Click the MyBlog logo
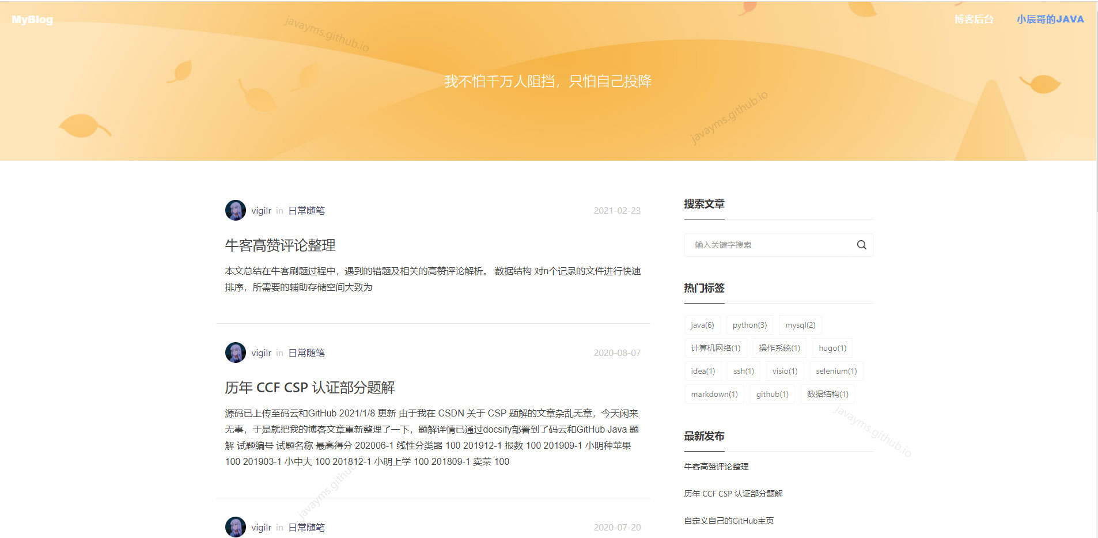1098x538 pixels. [x=32, y=19]
